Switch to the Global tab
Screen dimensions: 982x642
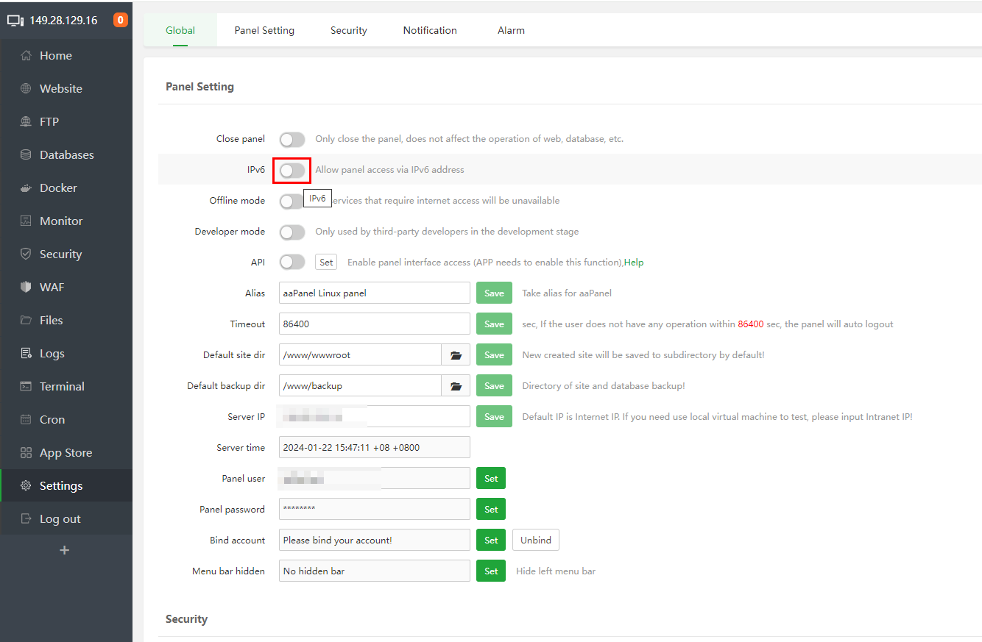[x=180, y=30]
